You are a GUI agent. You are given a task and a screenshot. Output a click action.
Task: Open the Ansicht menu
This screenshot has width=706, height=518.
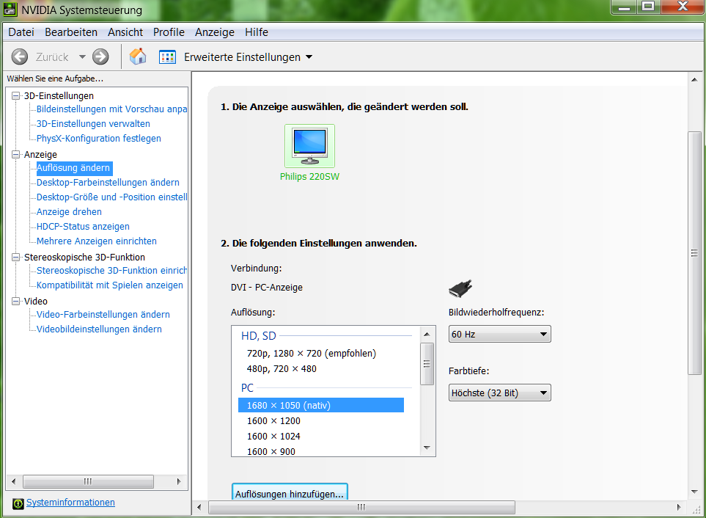tap(125, 32)
